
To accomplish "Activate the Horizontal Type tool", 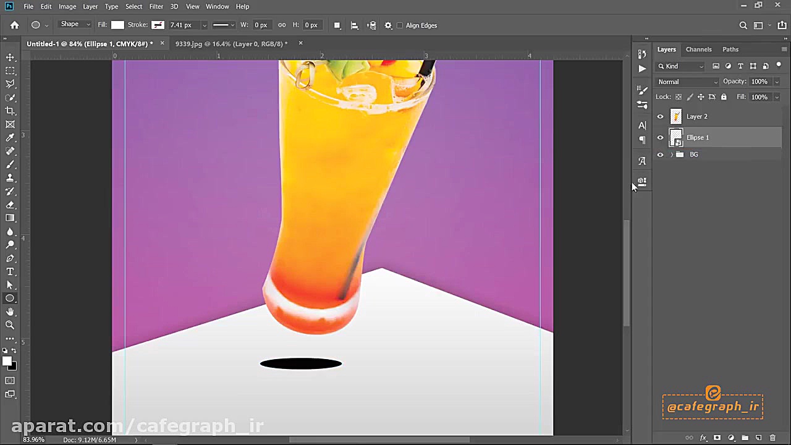I will [x=10, y=272].
